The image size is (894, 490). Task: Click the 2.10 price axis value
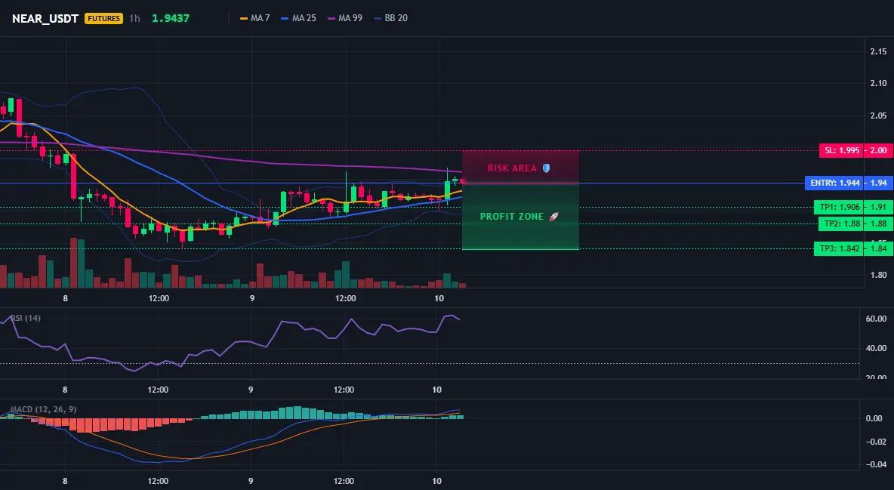click(x=879, y=83)
